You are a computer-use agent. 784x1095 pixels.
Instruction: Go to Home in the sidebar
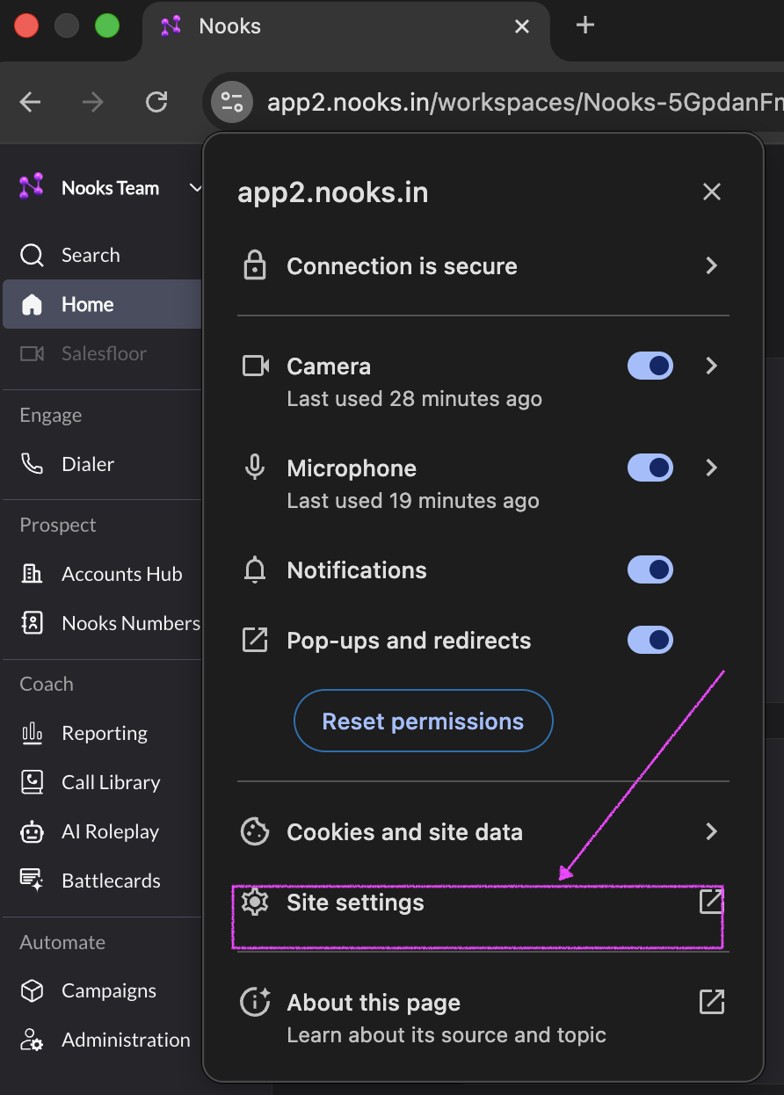[x=102, y=304]
